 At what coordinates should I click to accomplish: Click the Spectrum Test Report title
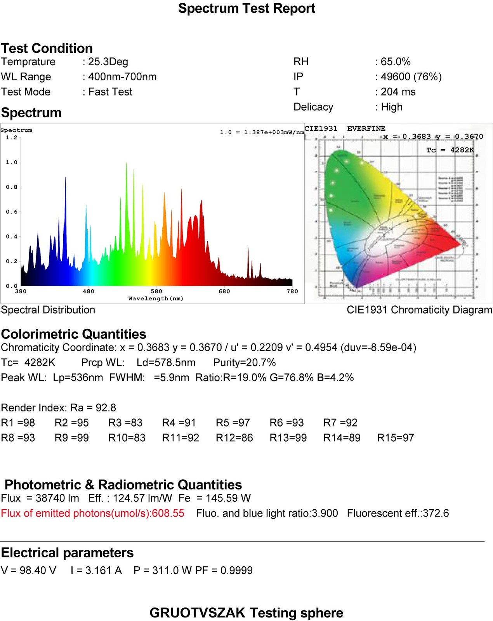point(246,9)
